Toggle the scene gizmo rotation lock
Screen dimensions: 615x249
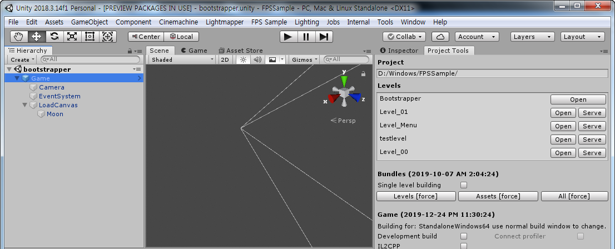click(x=363, y=74)
